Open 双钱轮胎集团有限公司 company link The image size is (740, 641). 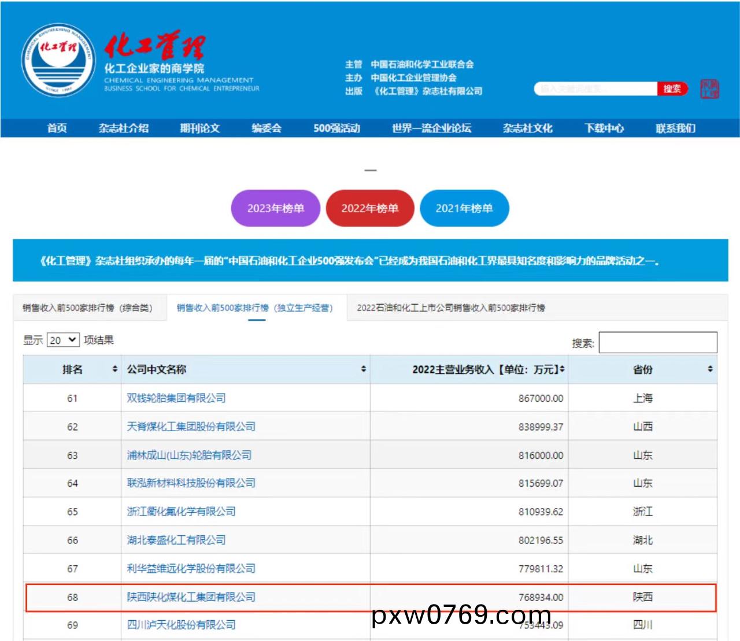tap(176, 398)
